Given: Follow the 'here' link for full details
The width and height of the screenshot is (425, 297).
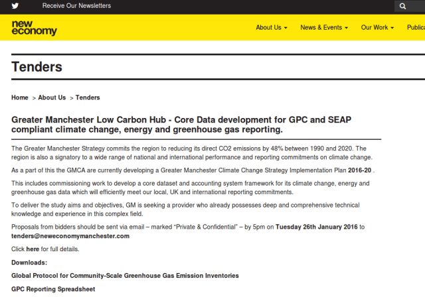Looking at the screenshot, I should click(x=33, y=249).
